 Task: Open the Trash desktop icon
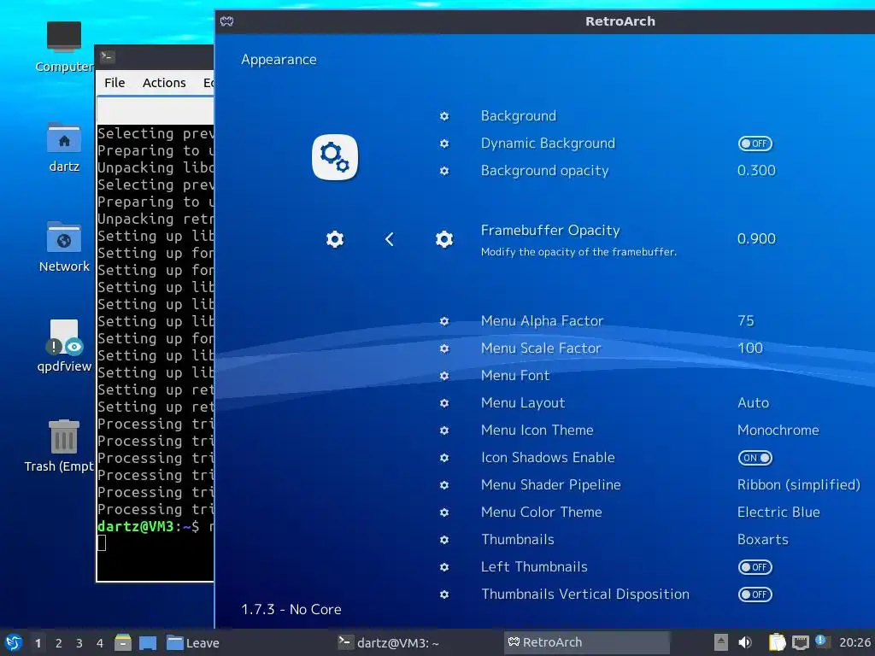62,446
